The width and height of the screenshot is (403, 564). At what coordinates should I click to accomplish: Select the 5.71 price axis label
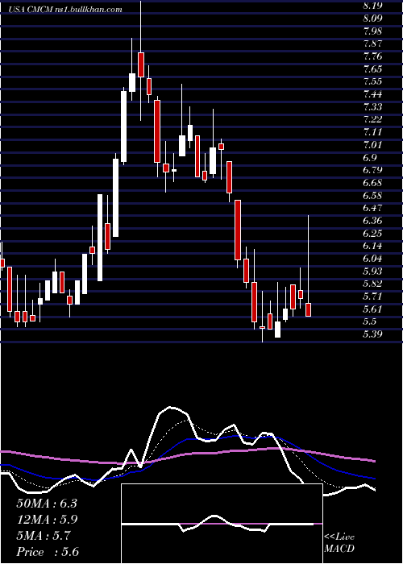(372, 297)
